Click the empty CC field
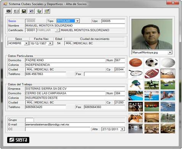The width and height of the screenshot is (182, 149). (x=58, y=129)
